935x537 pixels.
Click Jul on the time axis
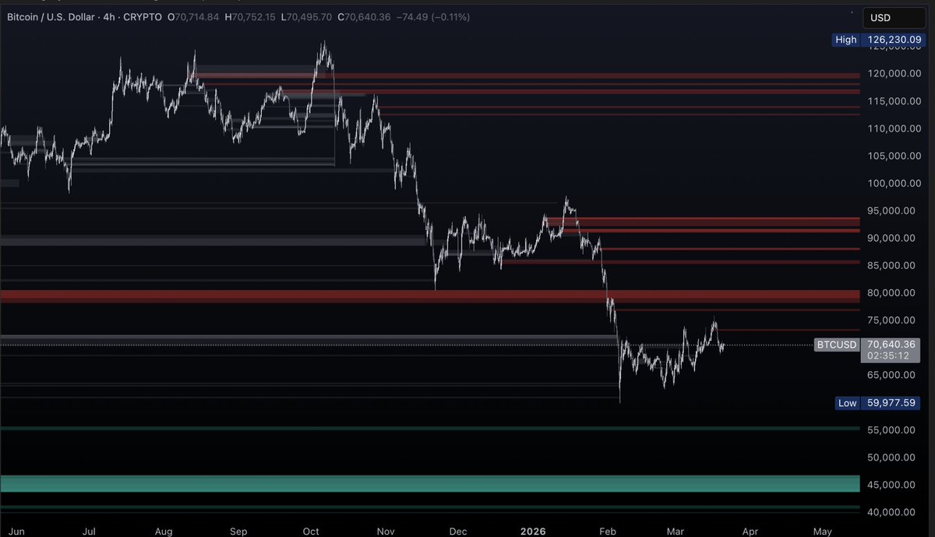pyautogui.click(x=89, y=531)
